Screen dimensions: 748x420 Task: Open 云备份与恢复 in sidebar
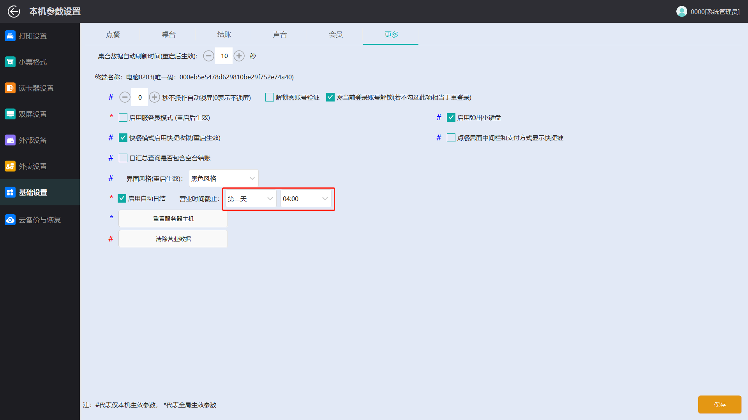tap(40, 220)
